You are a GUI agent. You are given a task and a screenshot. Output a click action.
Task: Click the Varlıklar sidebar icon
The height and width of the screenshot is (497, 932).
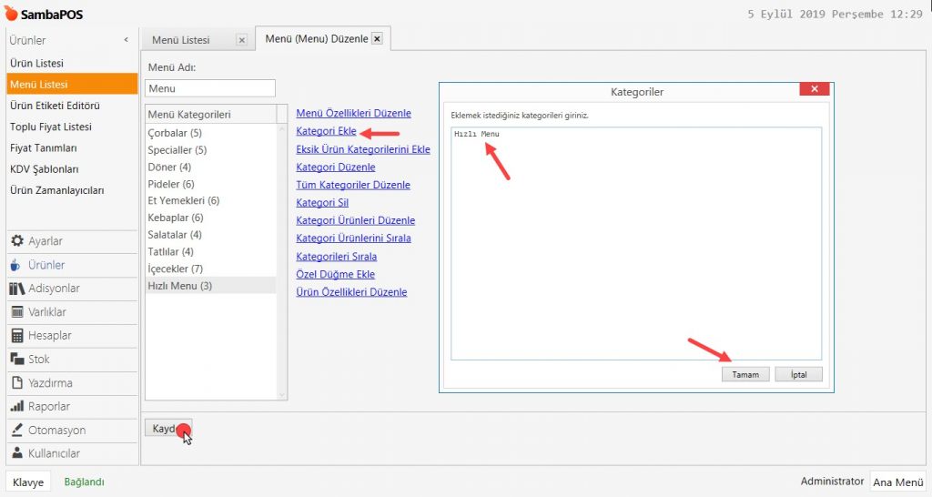tap(16, 312)
